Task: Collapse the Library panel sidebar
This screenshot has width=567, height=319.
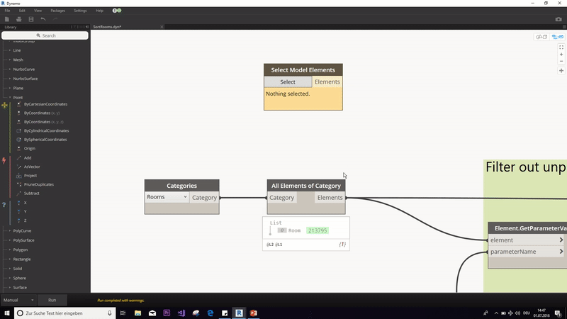Action: tap(86, 27)
